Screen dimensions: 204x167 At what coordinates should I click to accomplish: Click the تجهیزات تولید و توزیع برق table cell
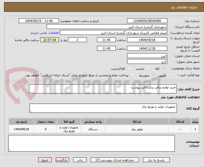tap(69, 129)
